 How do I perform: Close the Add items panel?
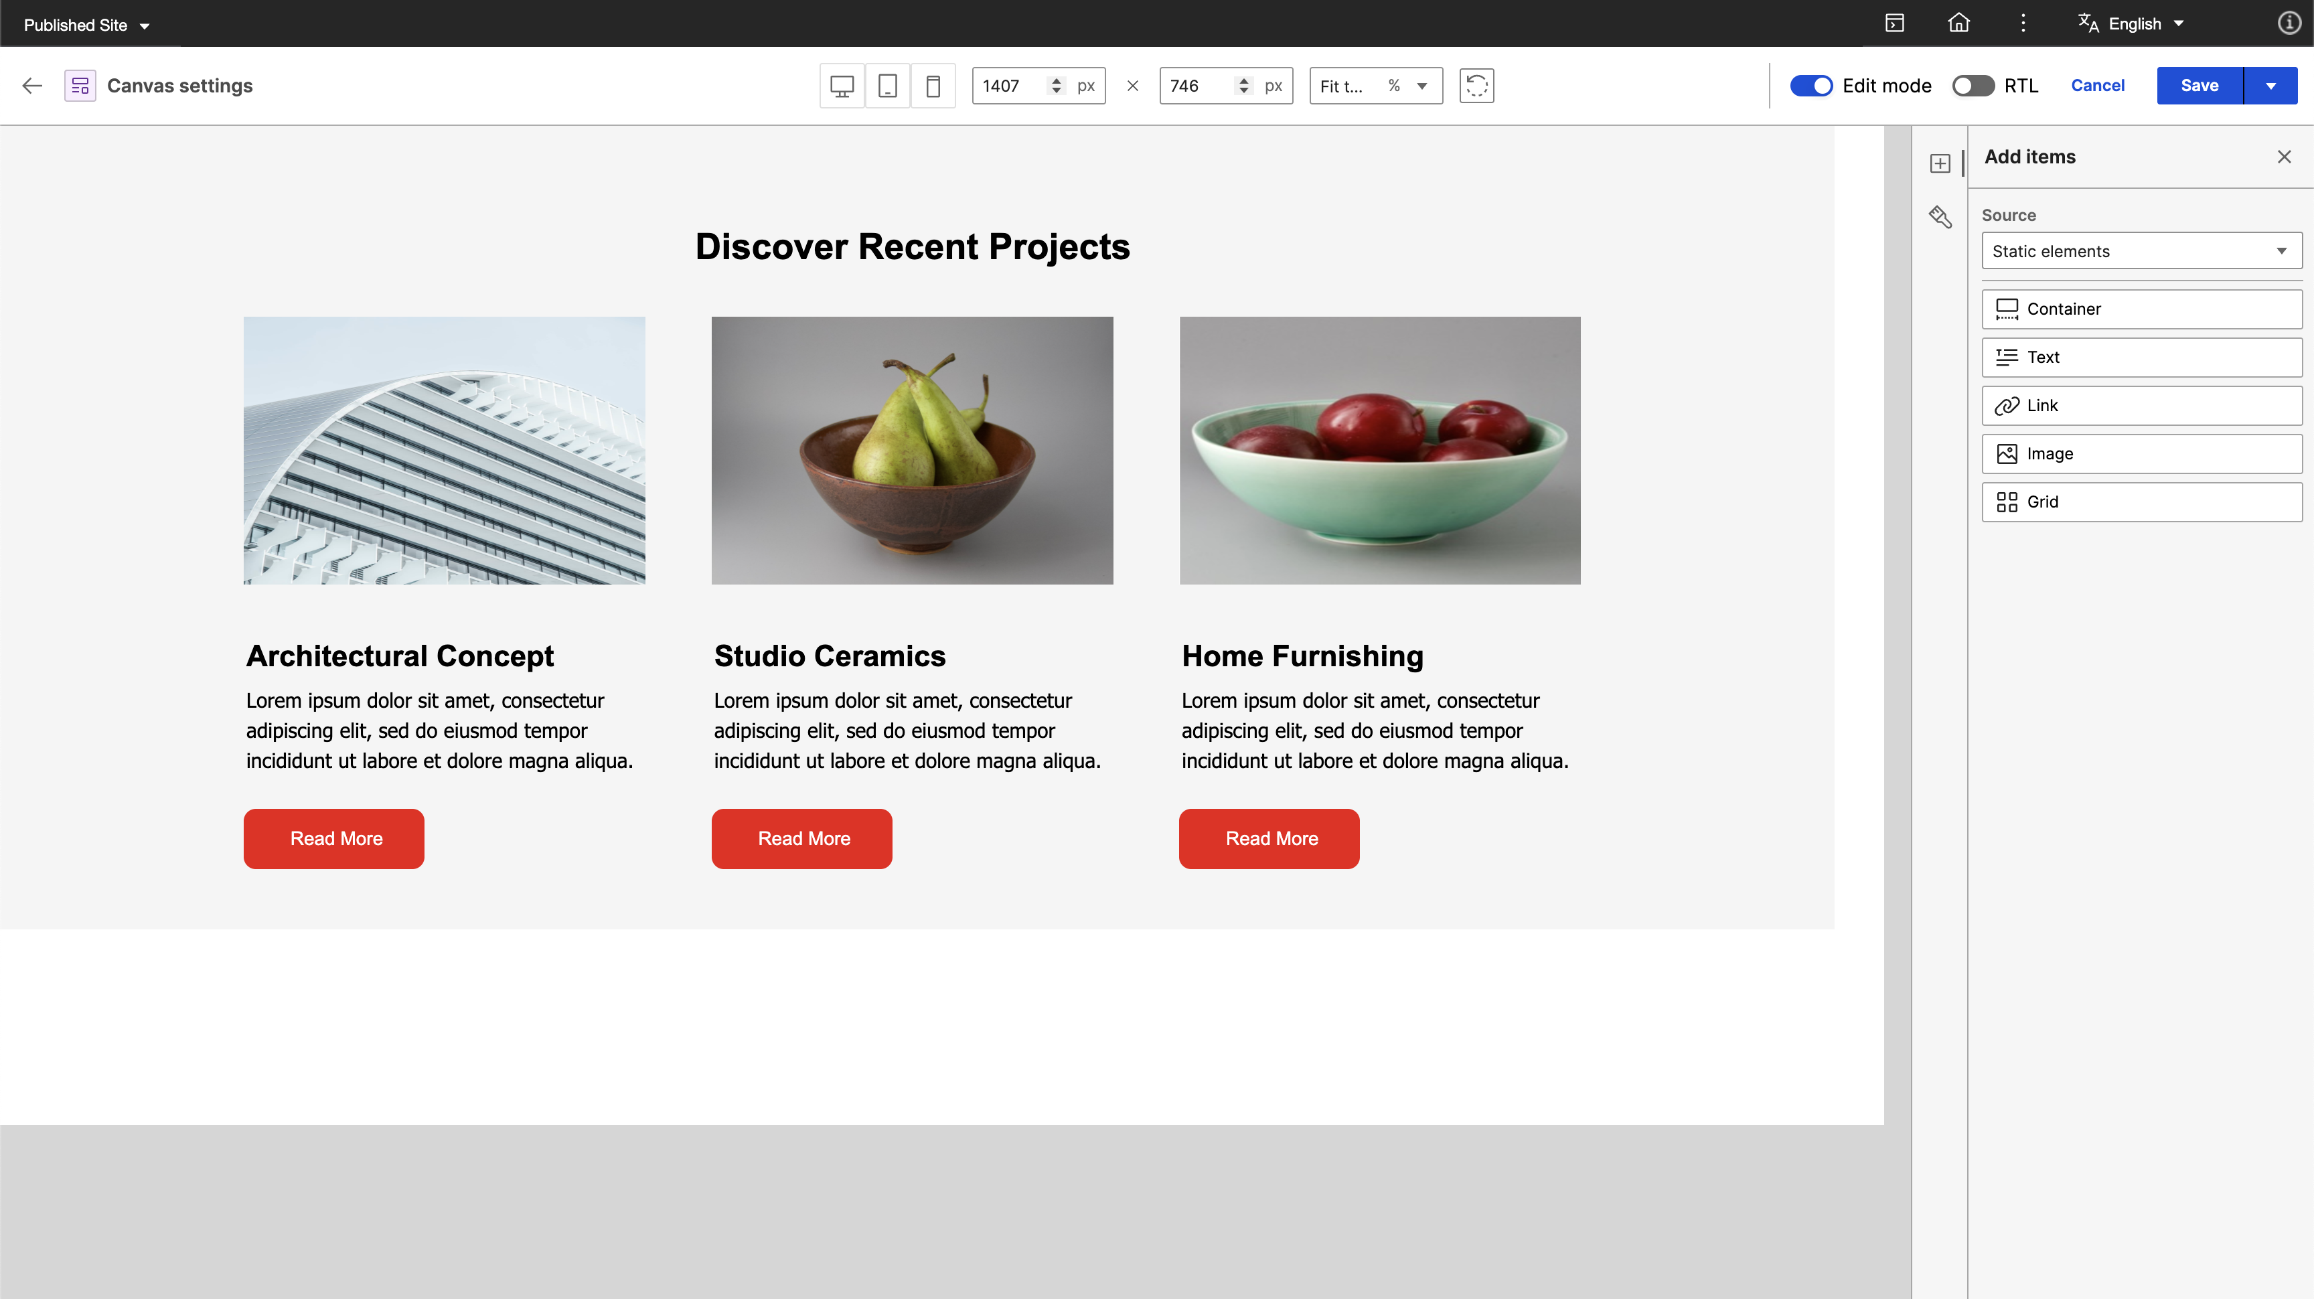click(2285, 157)
